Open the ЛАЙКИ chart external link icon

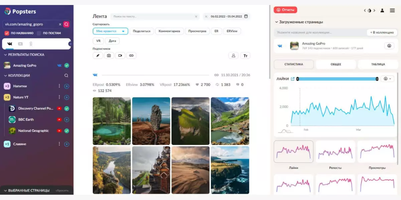click(x=293, y=79)
